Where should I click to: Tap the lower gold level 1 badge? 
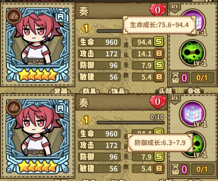[x=86, y=119]
